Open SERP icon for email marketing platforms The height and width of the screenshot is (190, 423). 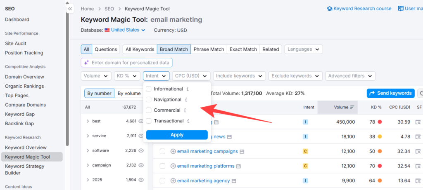pos(238,167)
